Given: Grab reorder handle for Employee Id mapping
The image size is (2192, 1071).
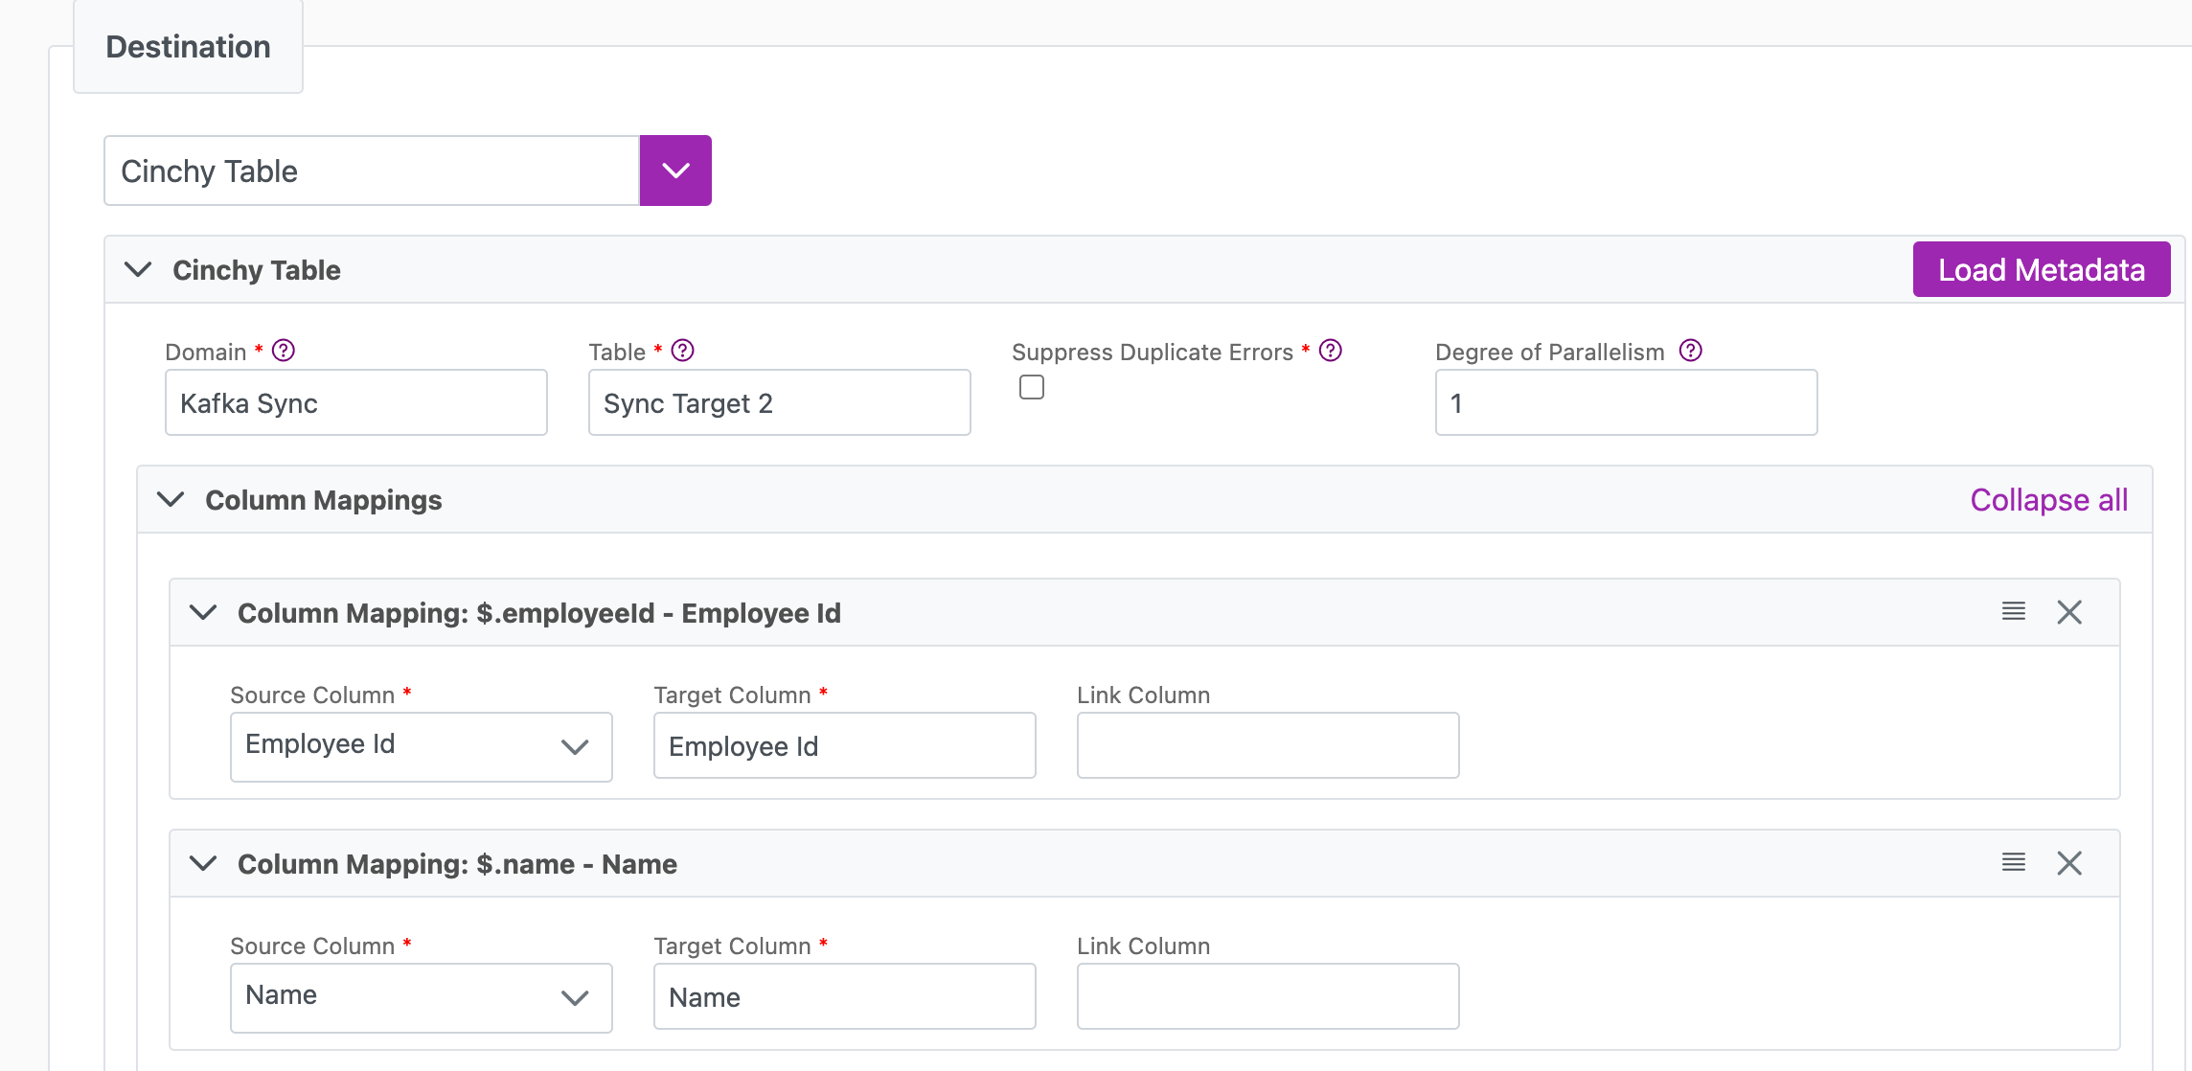Looking at the screenshot, I should (x=2014, y=611).
